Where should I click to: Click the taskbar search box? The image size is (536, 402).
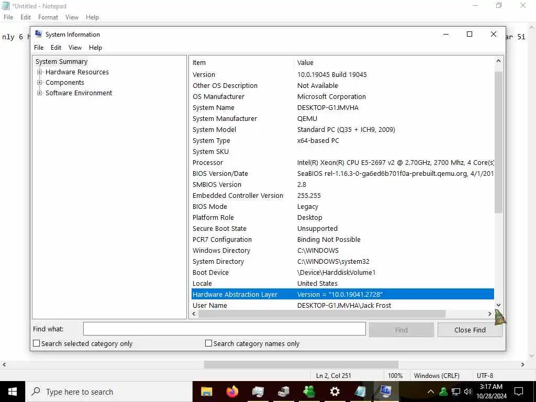[x=109, y=392]
